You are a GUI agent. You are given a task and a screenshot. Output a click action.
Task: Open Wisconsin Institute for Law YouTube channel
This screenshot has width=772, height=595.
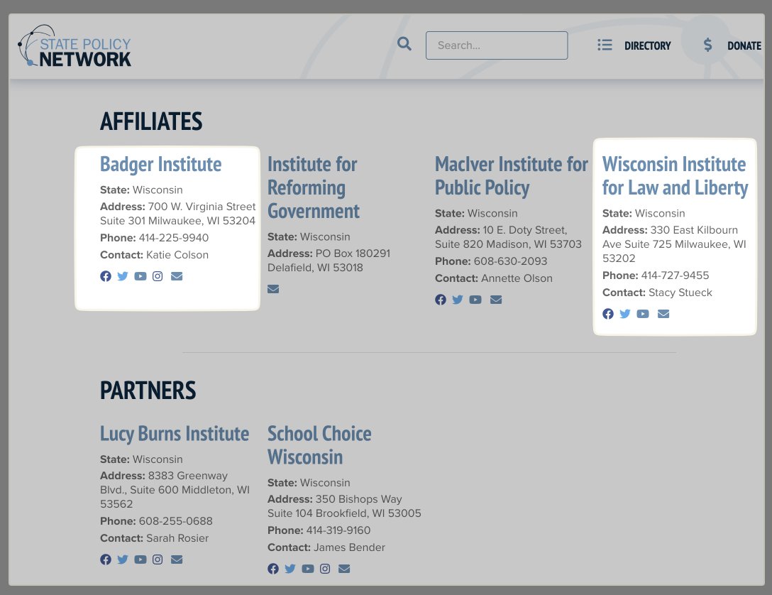tap(643, 315)
